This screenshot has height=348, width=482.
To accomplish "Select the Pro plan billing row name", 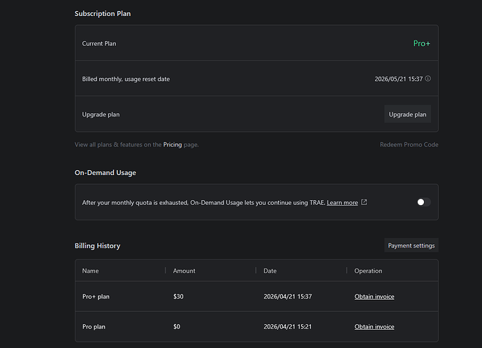I will tap(94, 326).
